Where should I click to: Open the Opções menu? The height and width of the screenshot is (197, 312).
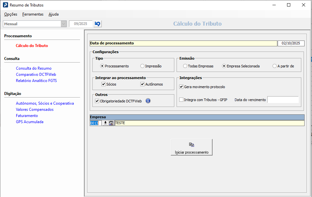click(x=11, y=14)
